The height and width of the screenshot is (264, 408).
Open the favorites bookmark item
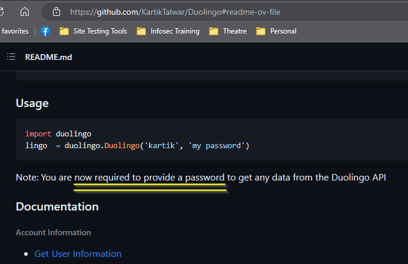[x=15, y=31]
